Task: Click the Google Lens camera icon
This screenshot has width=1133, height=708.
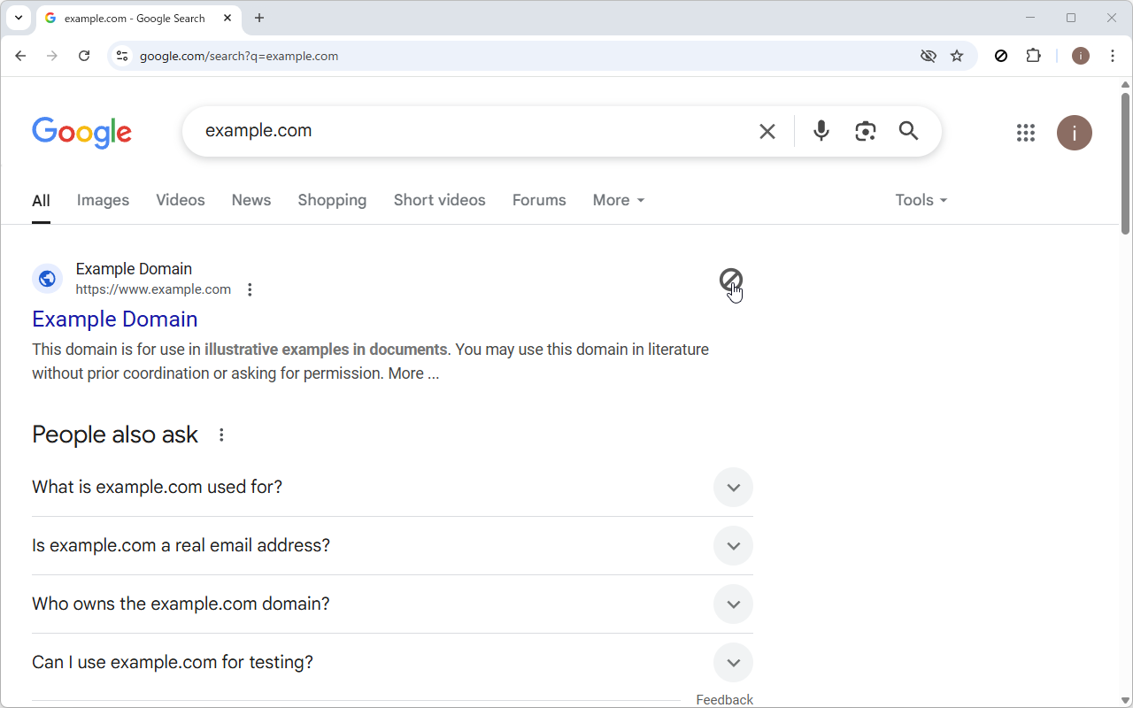Action: click(865, 130)
